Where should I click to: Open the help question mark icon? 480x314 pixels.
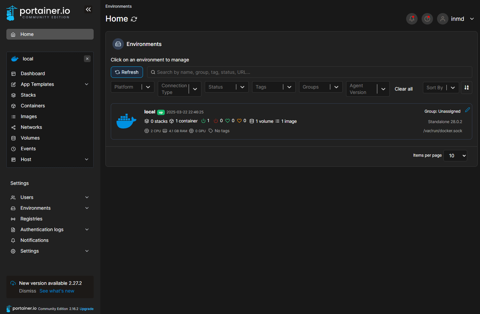coord(427,19)
